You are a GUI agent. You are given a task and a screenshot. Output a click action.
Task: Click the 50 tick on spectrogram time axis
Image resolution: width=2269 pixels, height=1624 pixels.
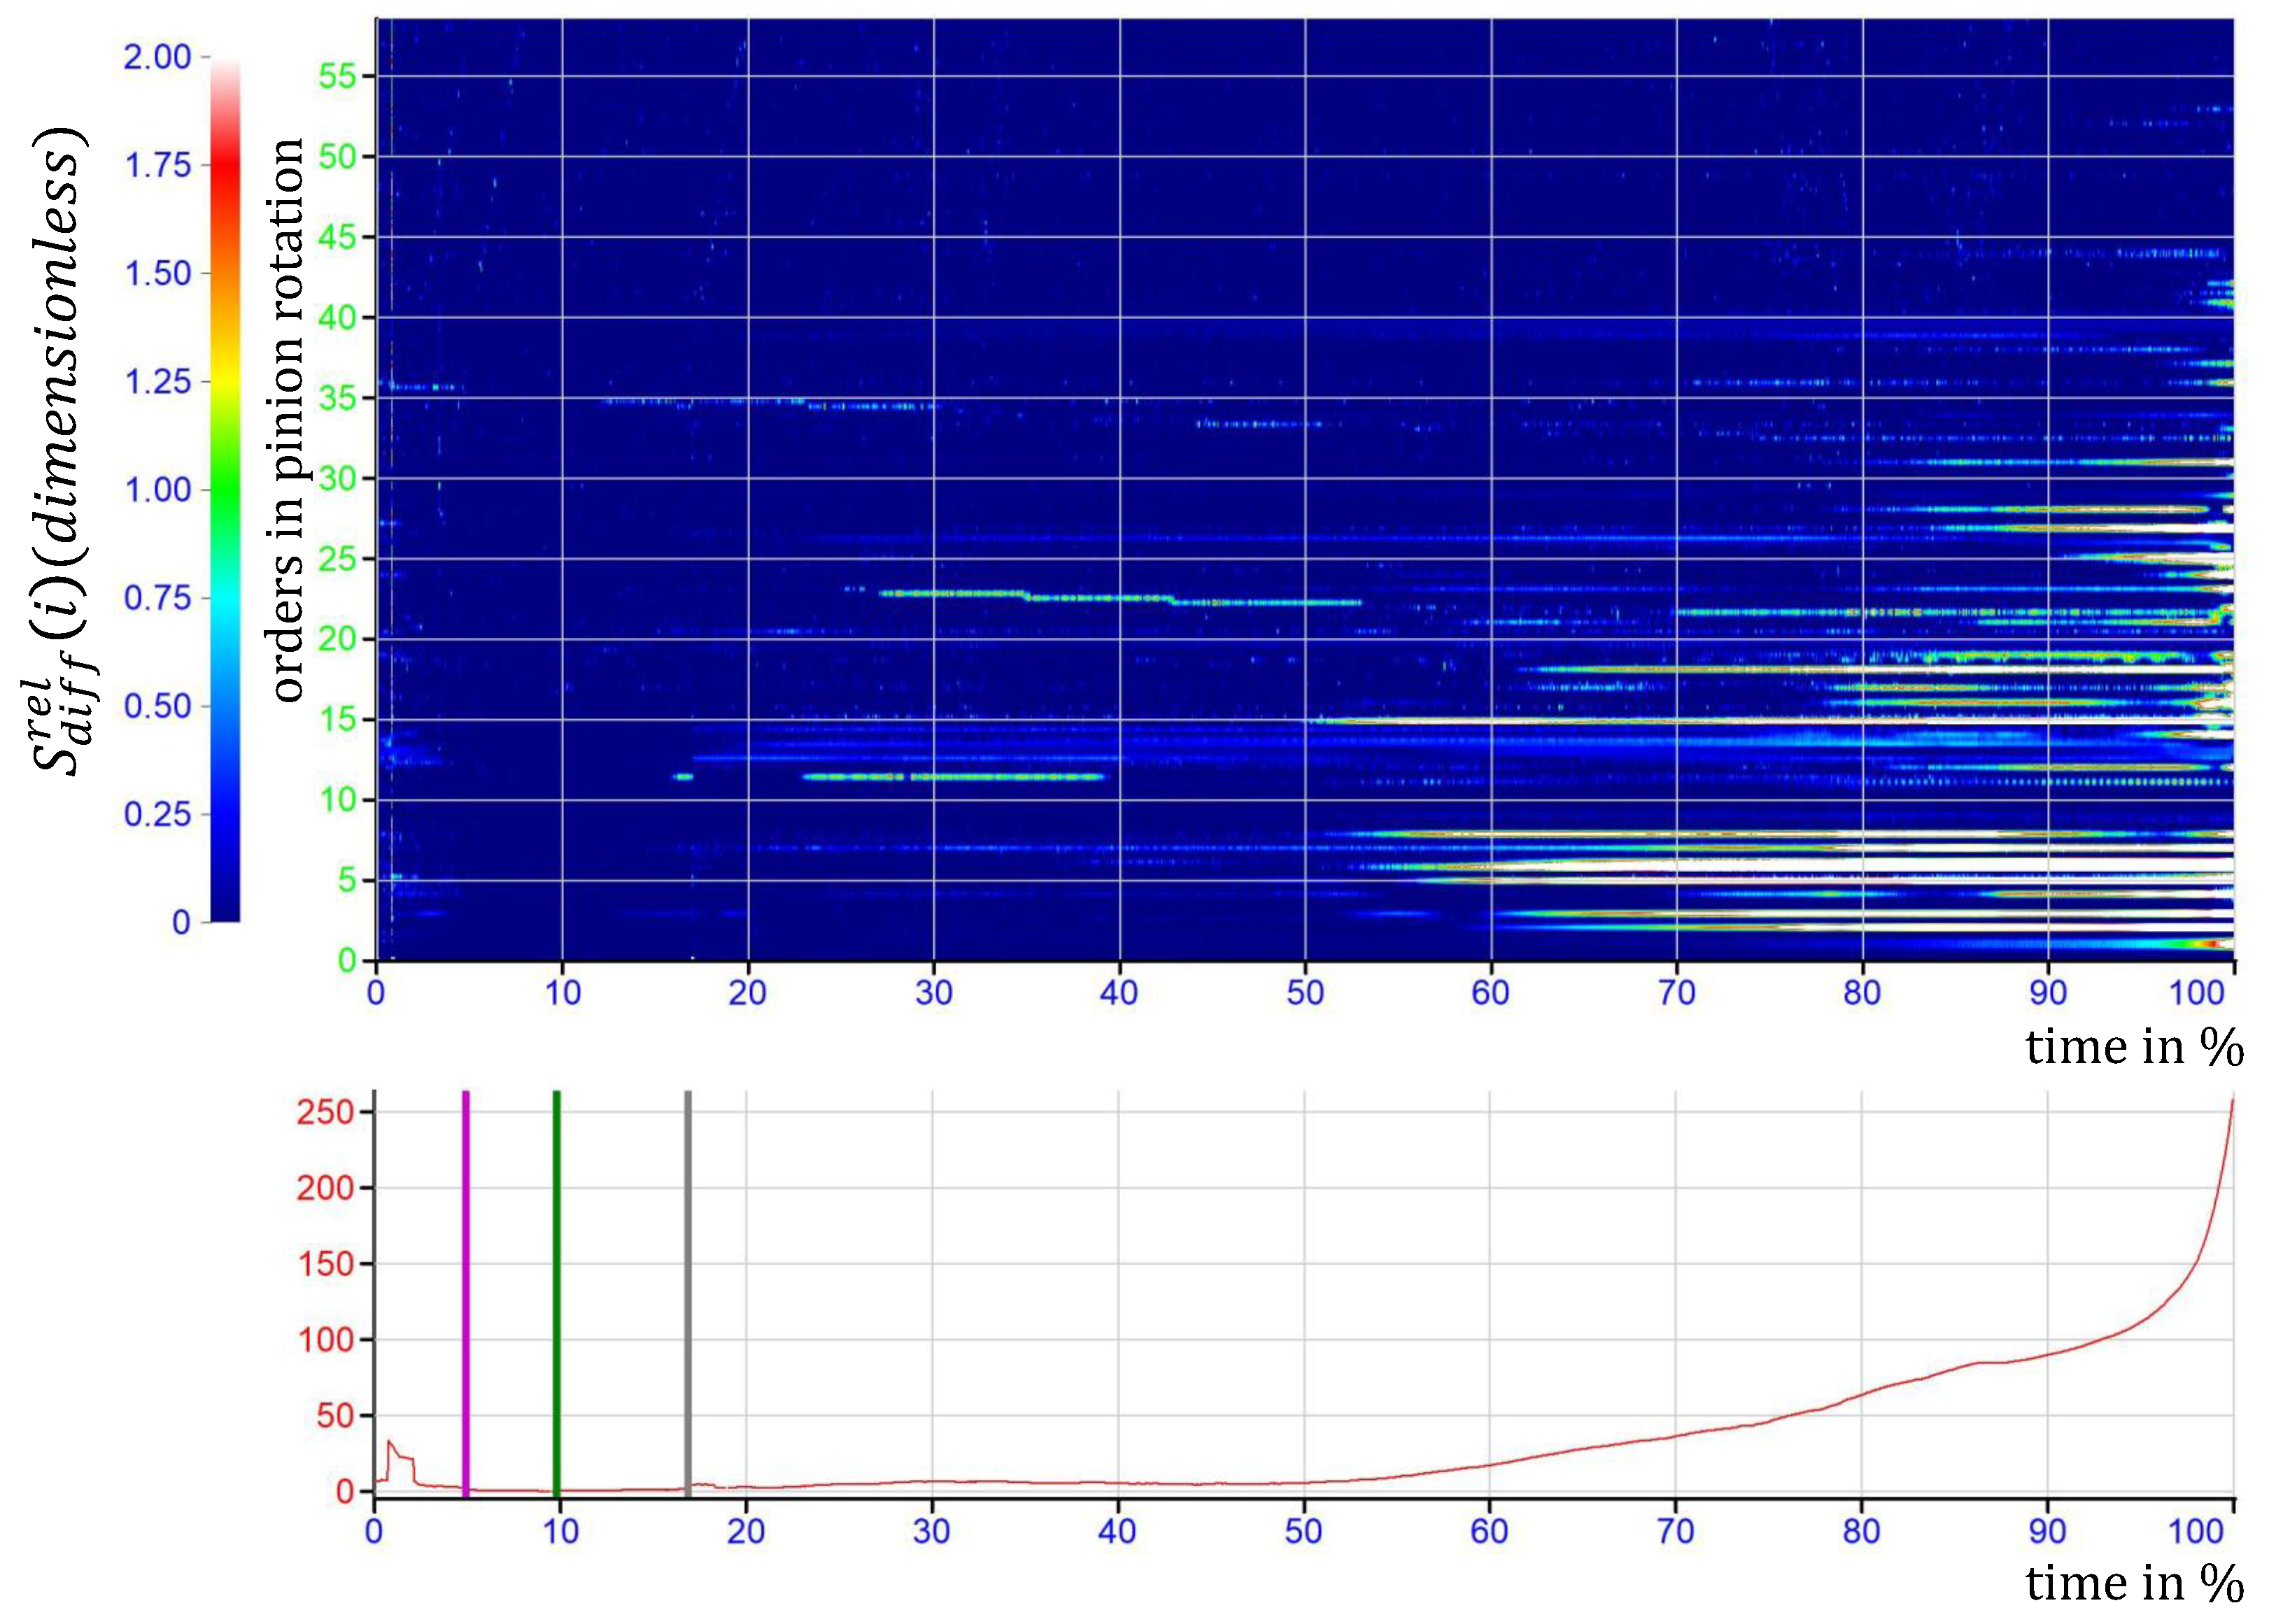tap(1305, 992)
